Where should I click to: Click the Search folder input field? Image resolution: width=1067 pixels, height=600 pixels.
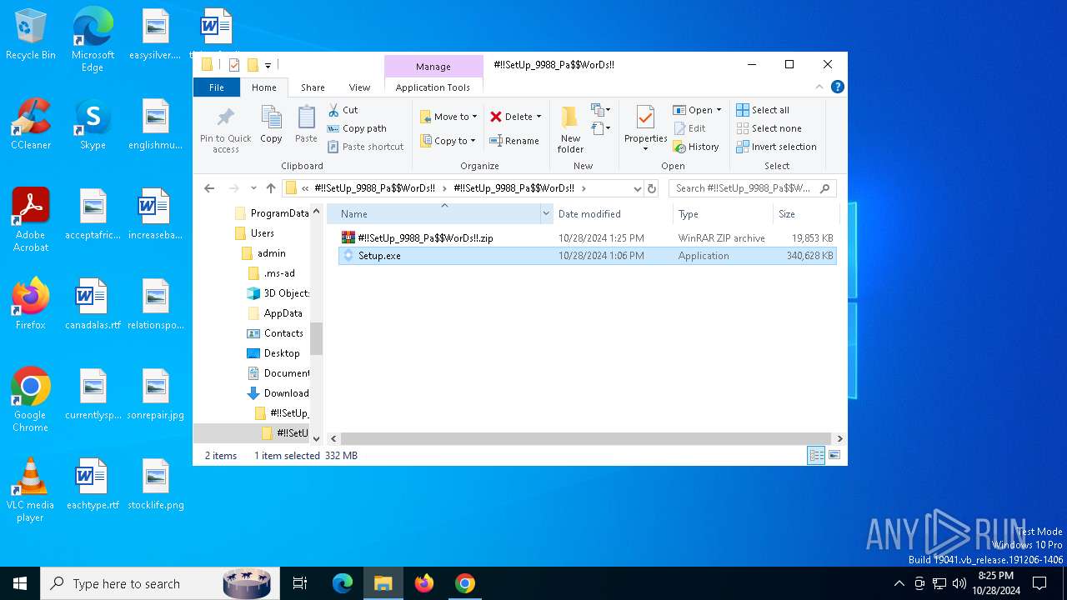[752, 188]
